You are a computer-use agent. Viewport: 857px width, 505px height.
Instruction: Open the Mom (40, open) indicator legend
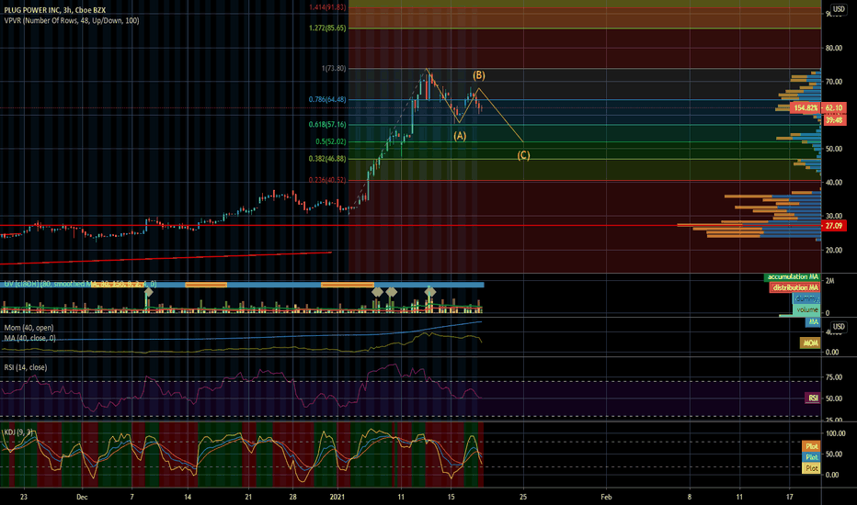[x=29, y=328]
